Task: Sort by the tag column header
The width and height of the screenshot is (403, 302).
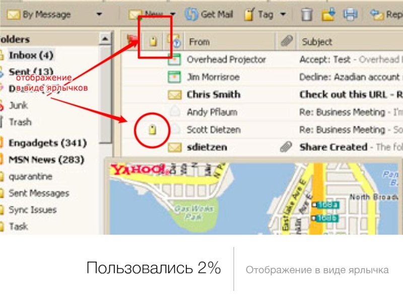Action: (x=153, y=41)
